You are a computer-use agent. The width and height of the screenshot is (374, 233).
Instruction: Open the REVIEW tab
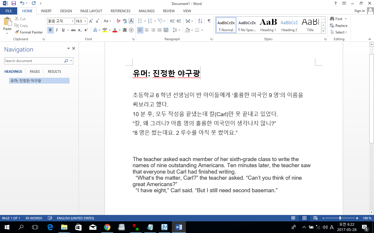pos(169,11)
